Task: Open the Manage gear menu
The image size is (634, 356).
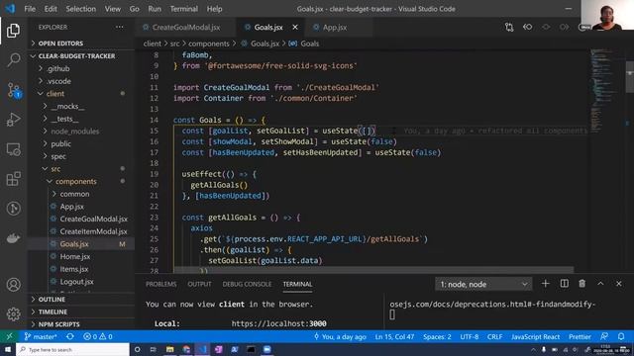Action: [x=13, y=313]
